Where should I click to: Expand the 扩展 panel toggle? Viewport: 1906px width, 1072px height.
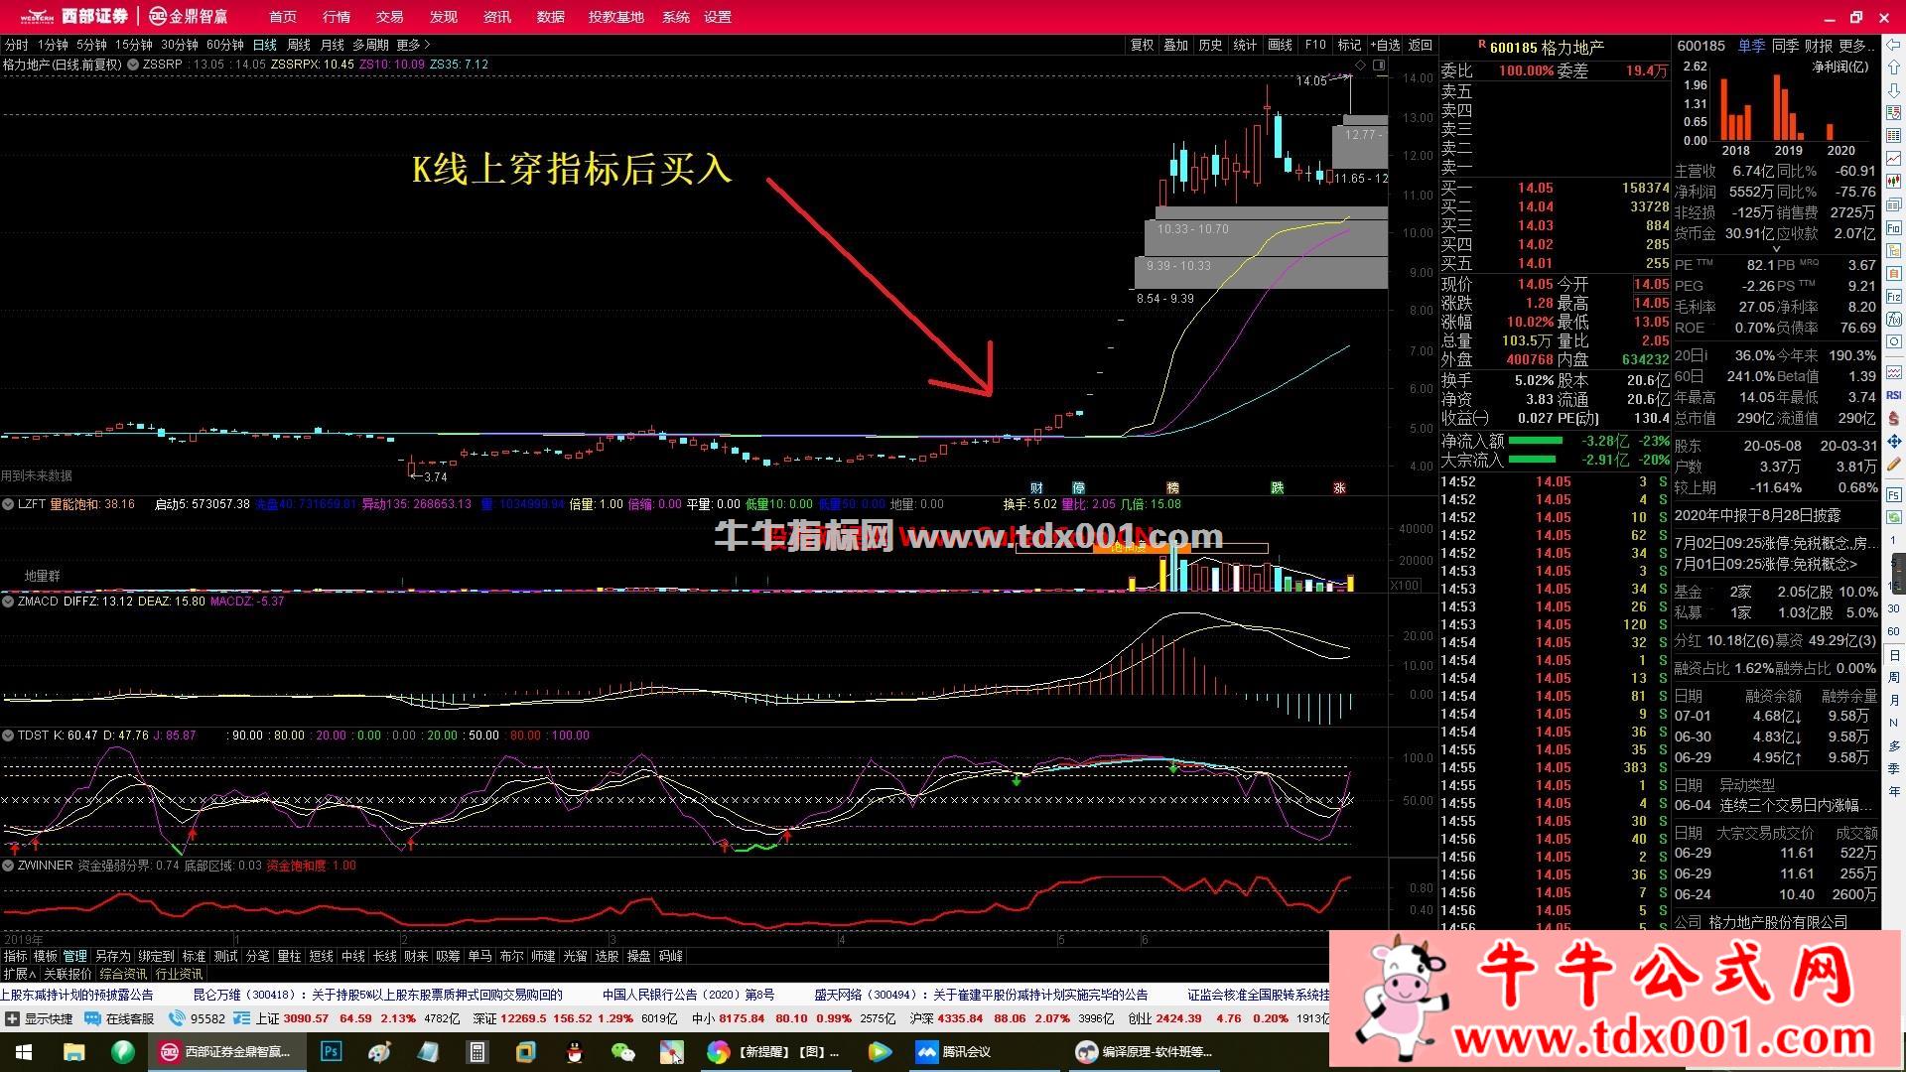pos(19,974)
